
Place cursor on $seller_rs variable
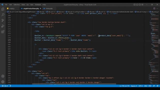click(39, 35)
